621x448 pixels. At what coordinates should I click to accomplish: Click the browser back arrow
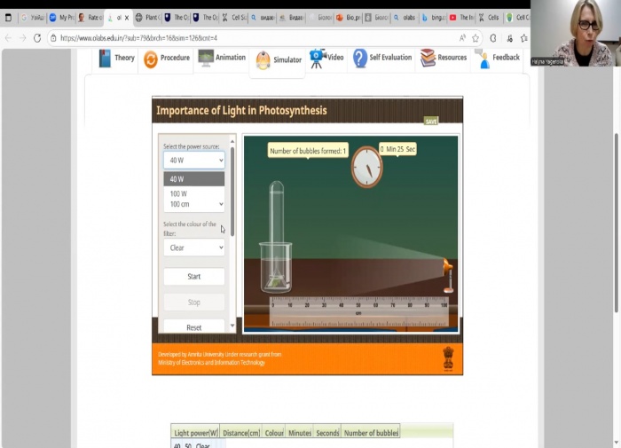(8, 38)
